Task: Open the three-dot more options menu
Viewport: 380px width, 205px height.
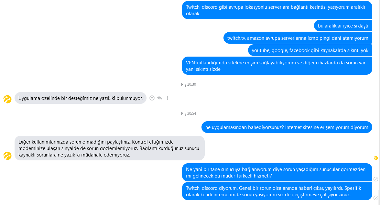Action: tap(168, 98)
